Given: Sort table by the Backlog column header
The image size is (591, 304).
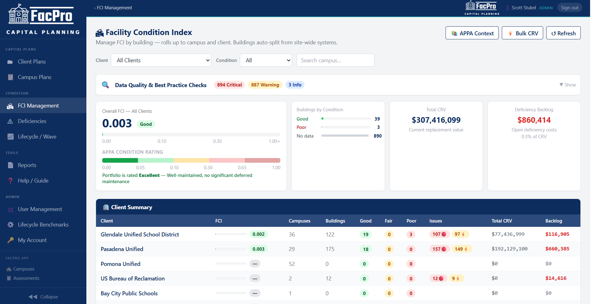Looking at the screenshot, I should pyautogui.click(x=554, y=221).
